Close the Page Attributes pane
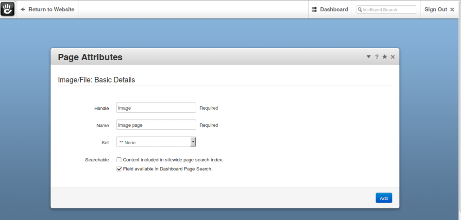The width and height of the screenshot is (461, 220). click(393, 57)
